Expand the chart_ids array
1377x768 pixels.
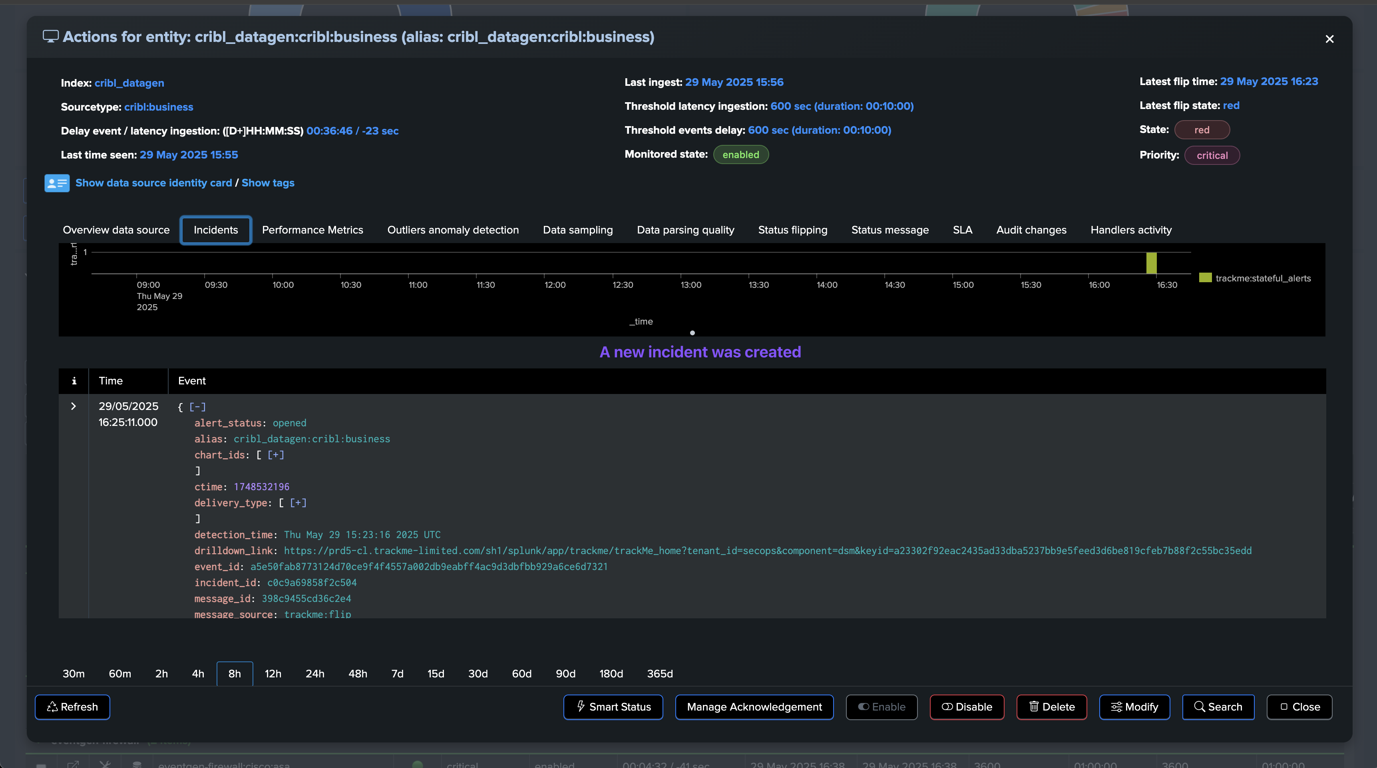275,455
